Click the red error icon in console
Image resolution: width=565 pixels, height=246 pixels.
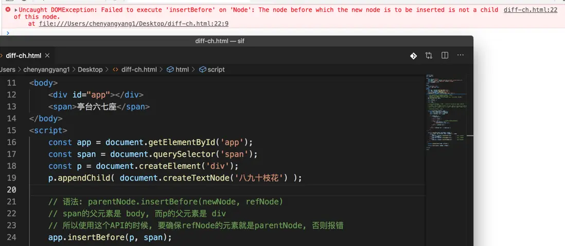click(8, 10)
